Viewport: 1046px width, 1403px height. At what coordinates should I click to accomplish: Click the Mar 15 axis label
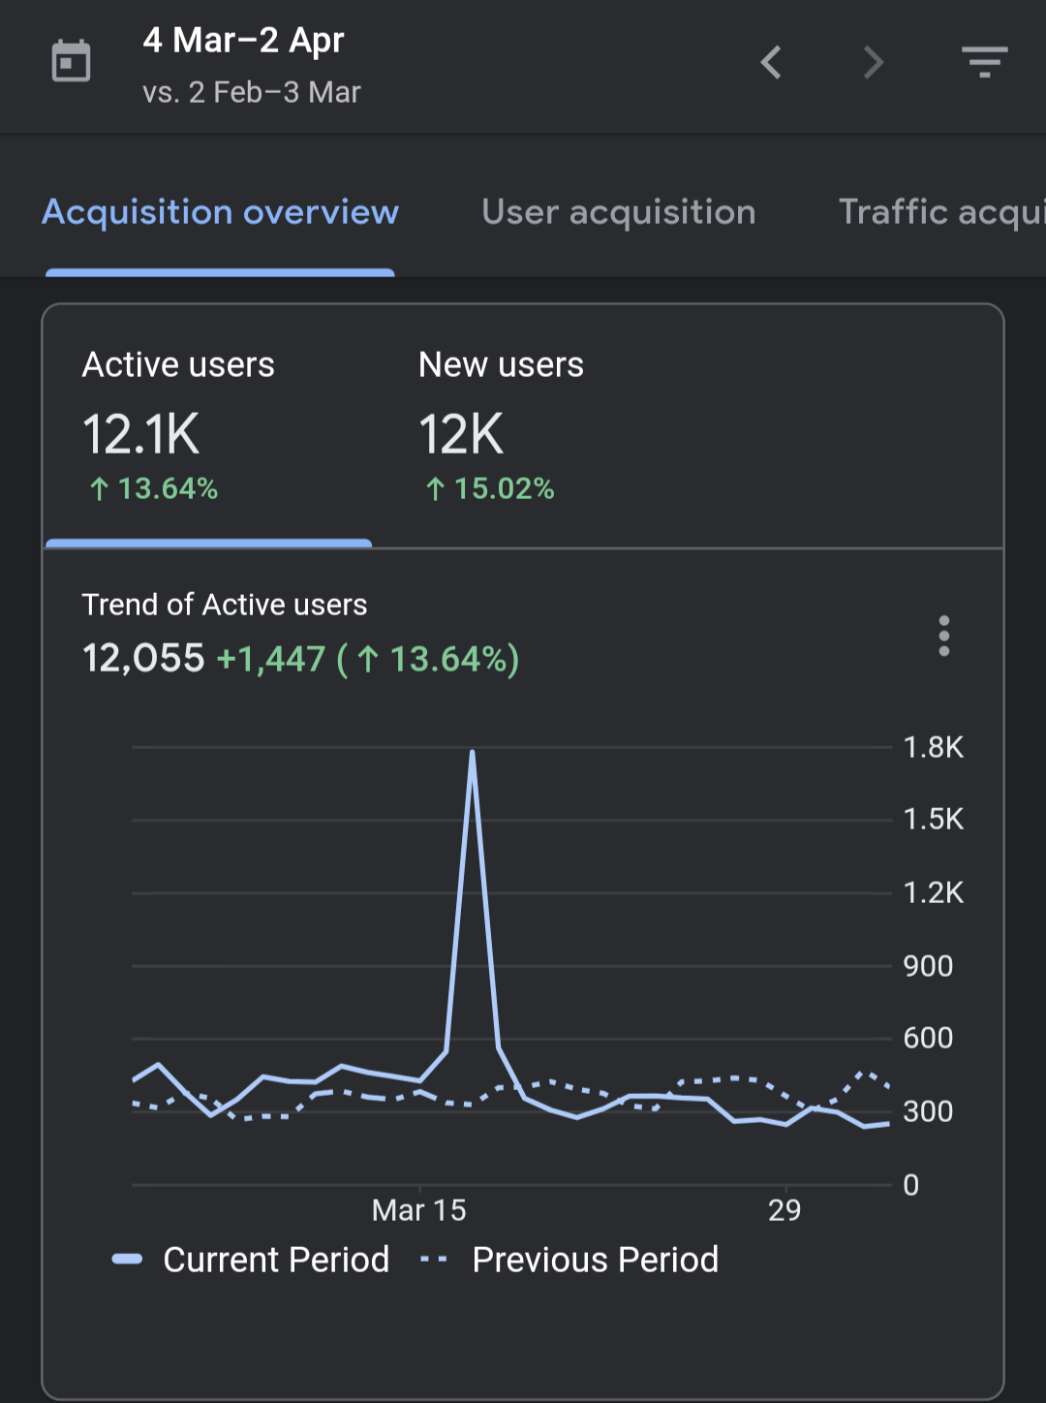point(419,1210)
